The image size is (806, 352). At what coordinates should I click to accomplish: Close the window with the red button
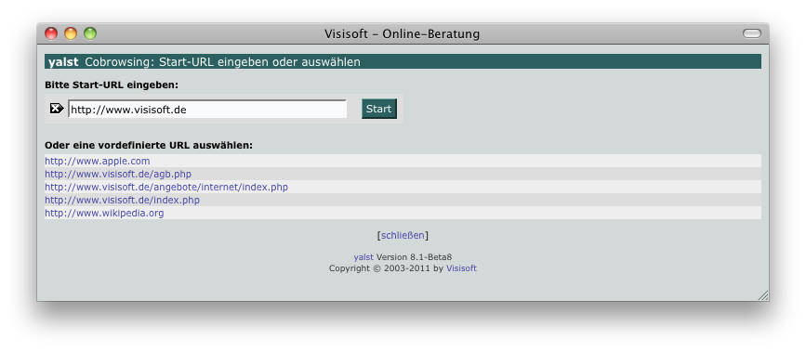51,33
